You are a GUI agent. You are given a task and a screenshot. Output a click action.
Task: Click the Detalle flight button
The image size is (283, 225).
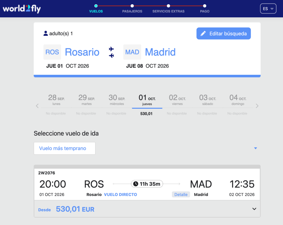[181, 195]
